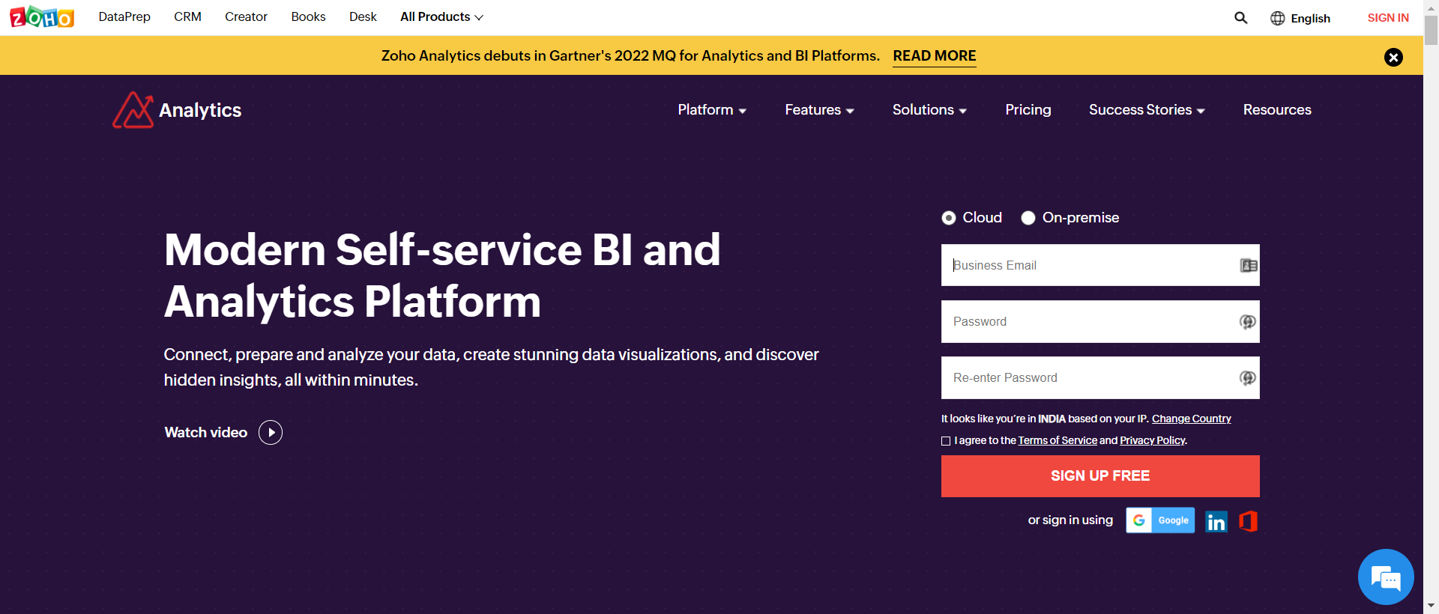Screen dimensions: 1439x614
Task: Click the page vertical scrollbar thumb
Action: pos(1432,30)
